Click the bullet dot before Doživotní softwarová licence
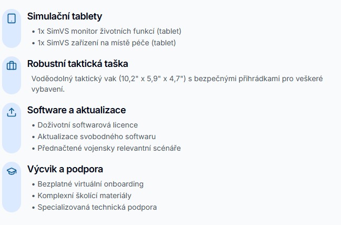The height and width of the screenshot is (225, 341). coord(33,125)
